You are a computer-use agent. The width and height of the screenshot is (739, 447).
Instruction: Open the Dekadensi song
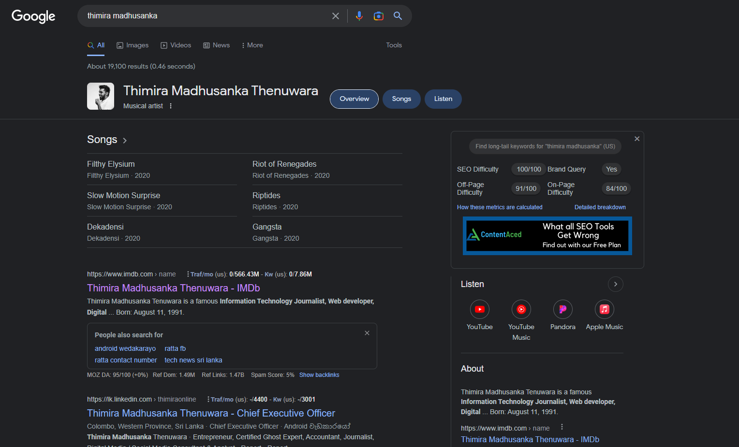105,227
